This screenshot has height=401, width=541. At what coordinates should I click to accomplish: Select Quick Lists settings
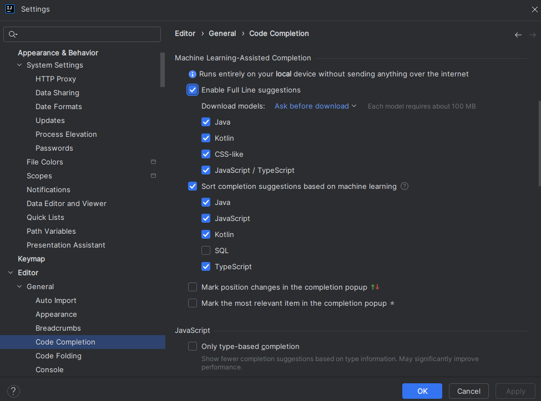coord(45,217)
